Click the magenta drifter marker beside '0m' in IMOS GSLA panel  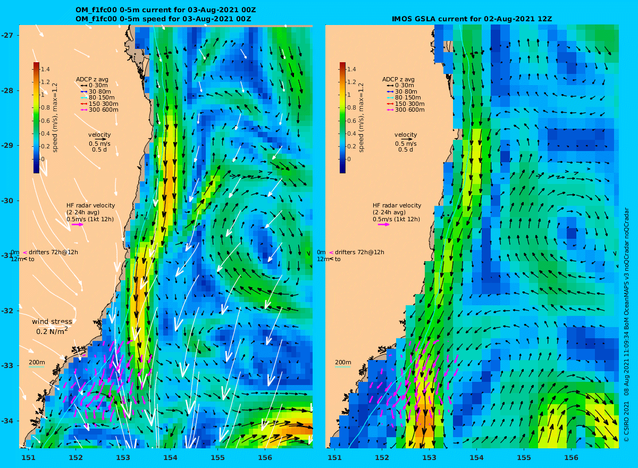(x=331, y=252)
